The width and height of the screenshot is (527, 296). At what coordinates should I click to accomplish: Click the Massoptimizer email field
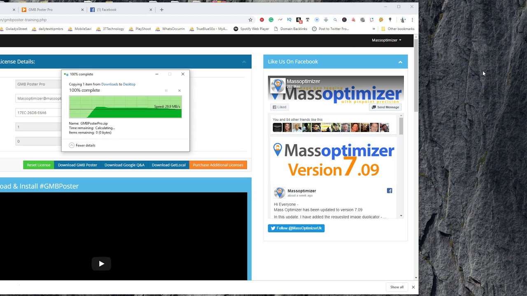pos(39,98)
